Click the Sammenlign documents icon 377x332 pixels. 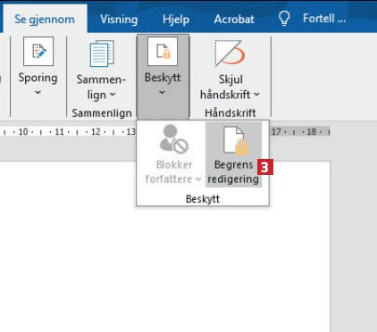pos(102,54)
